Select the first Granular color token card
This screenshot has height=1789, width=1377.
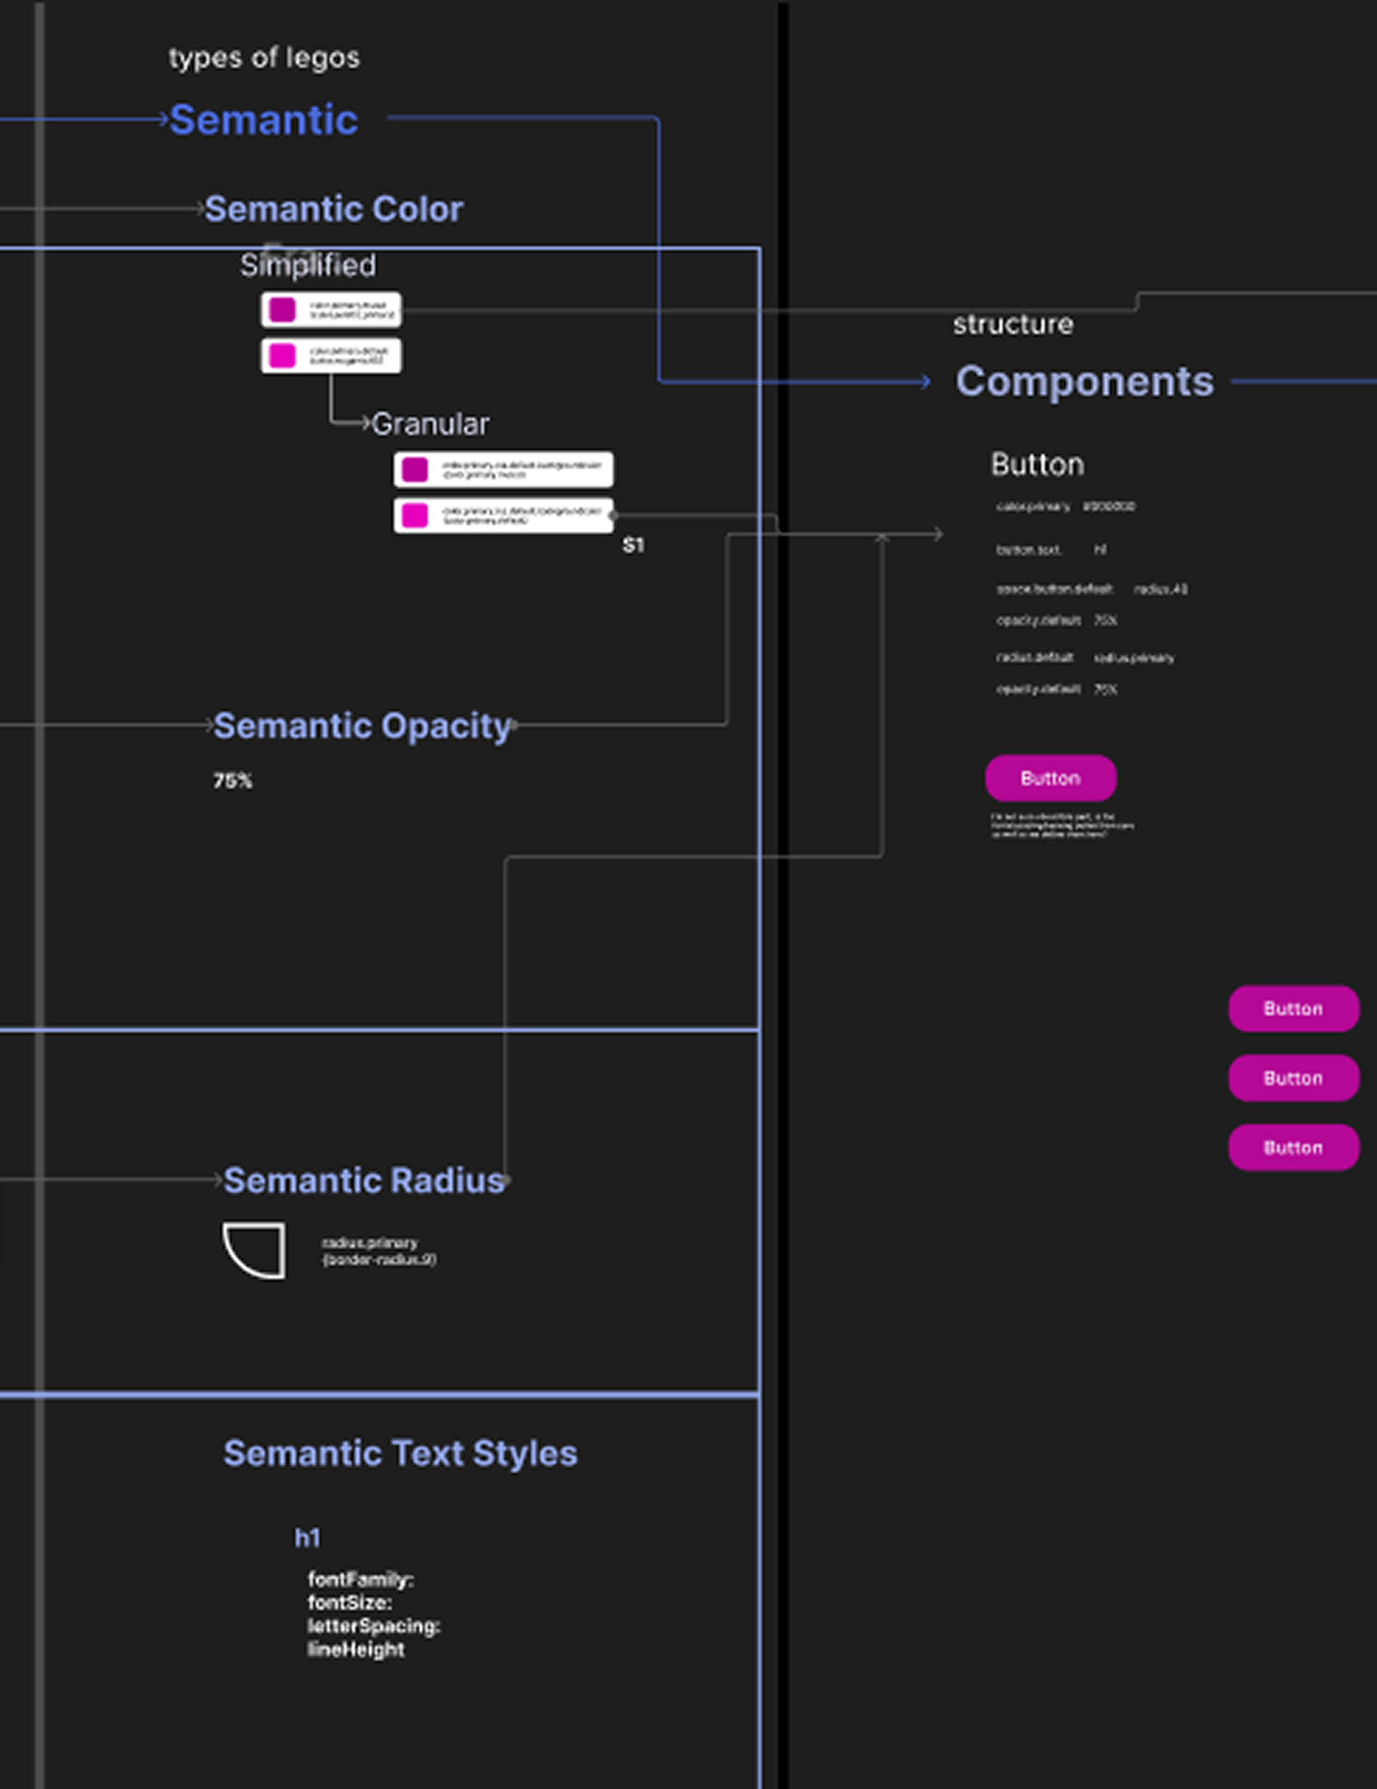pyautogui.click(x=502, y=470)
